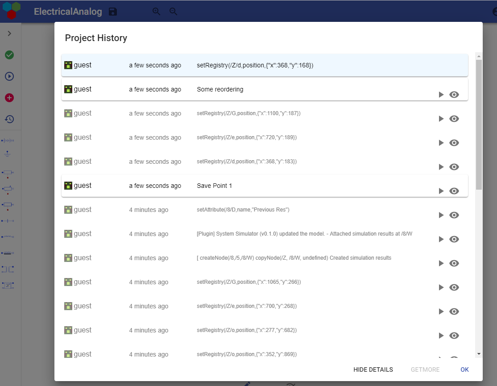Screen dimensions: 497x386
Task: Select the 'Some reordering' commit text
Action: point(220,89)
